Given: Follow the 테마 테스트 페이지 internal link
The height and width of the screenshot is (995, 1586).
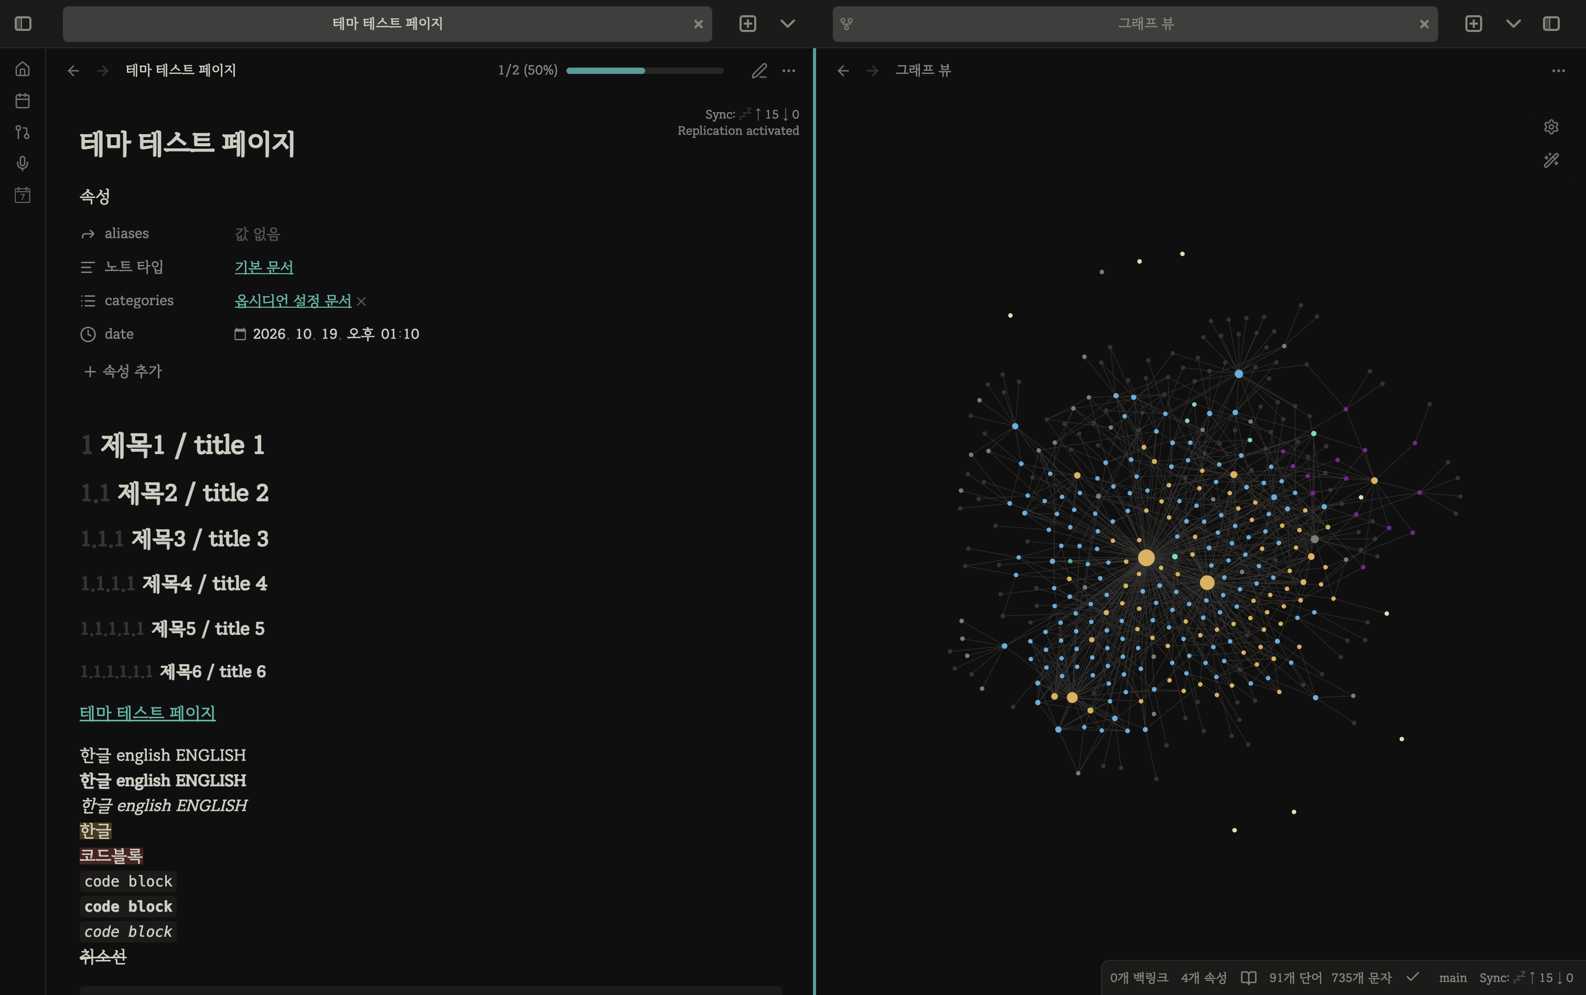Looking at the screenshot, I should (x=147, y=712).
